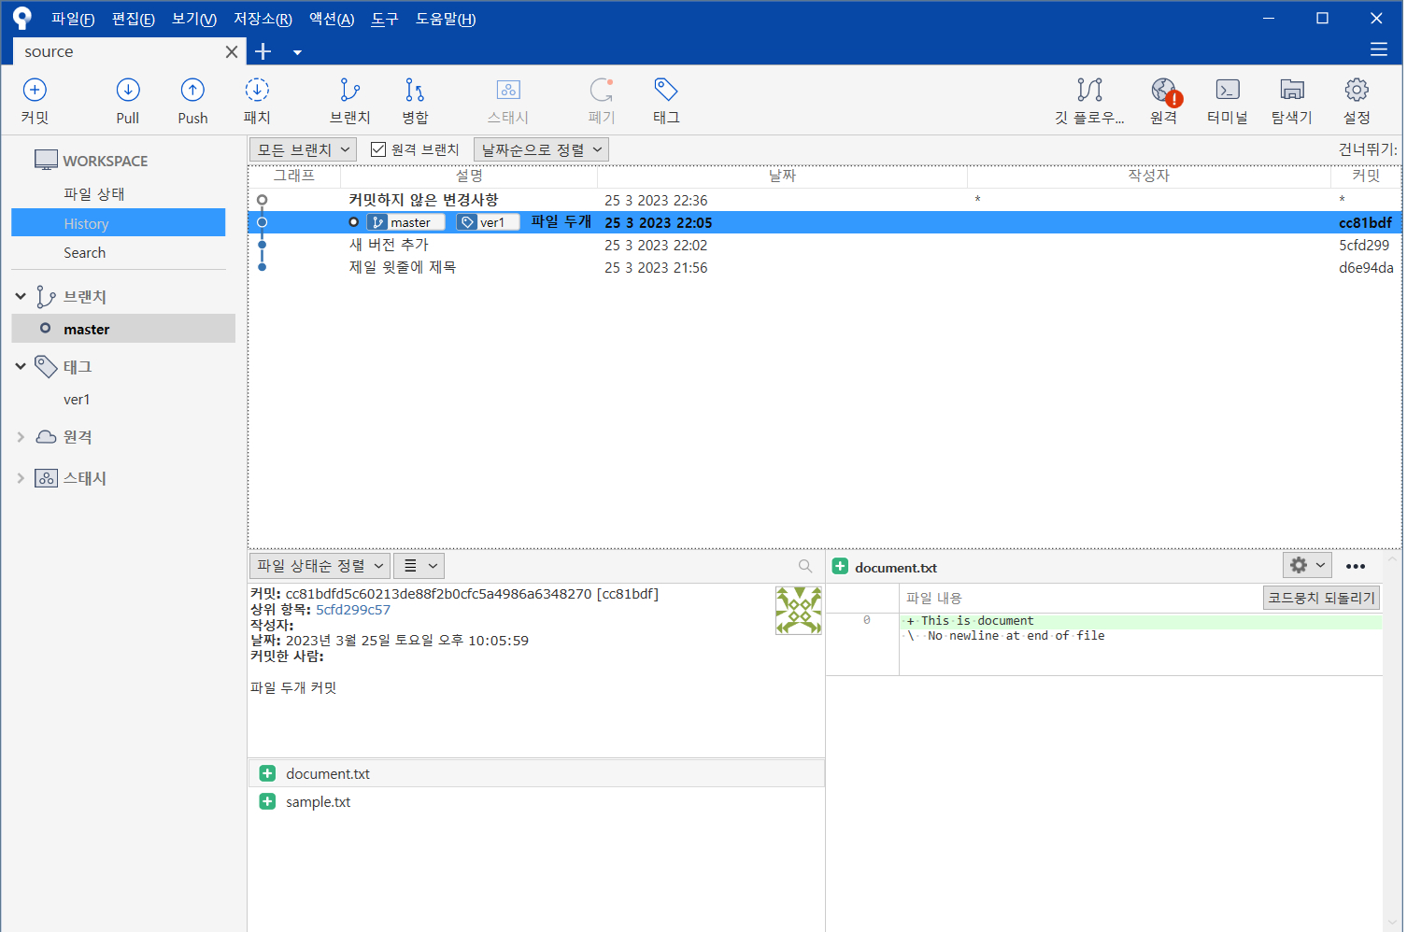Select Search in sidebar
The width and height of the screenshot is (1407, 932).
point(84,252)
